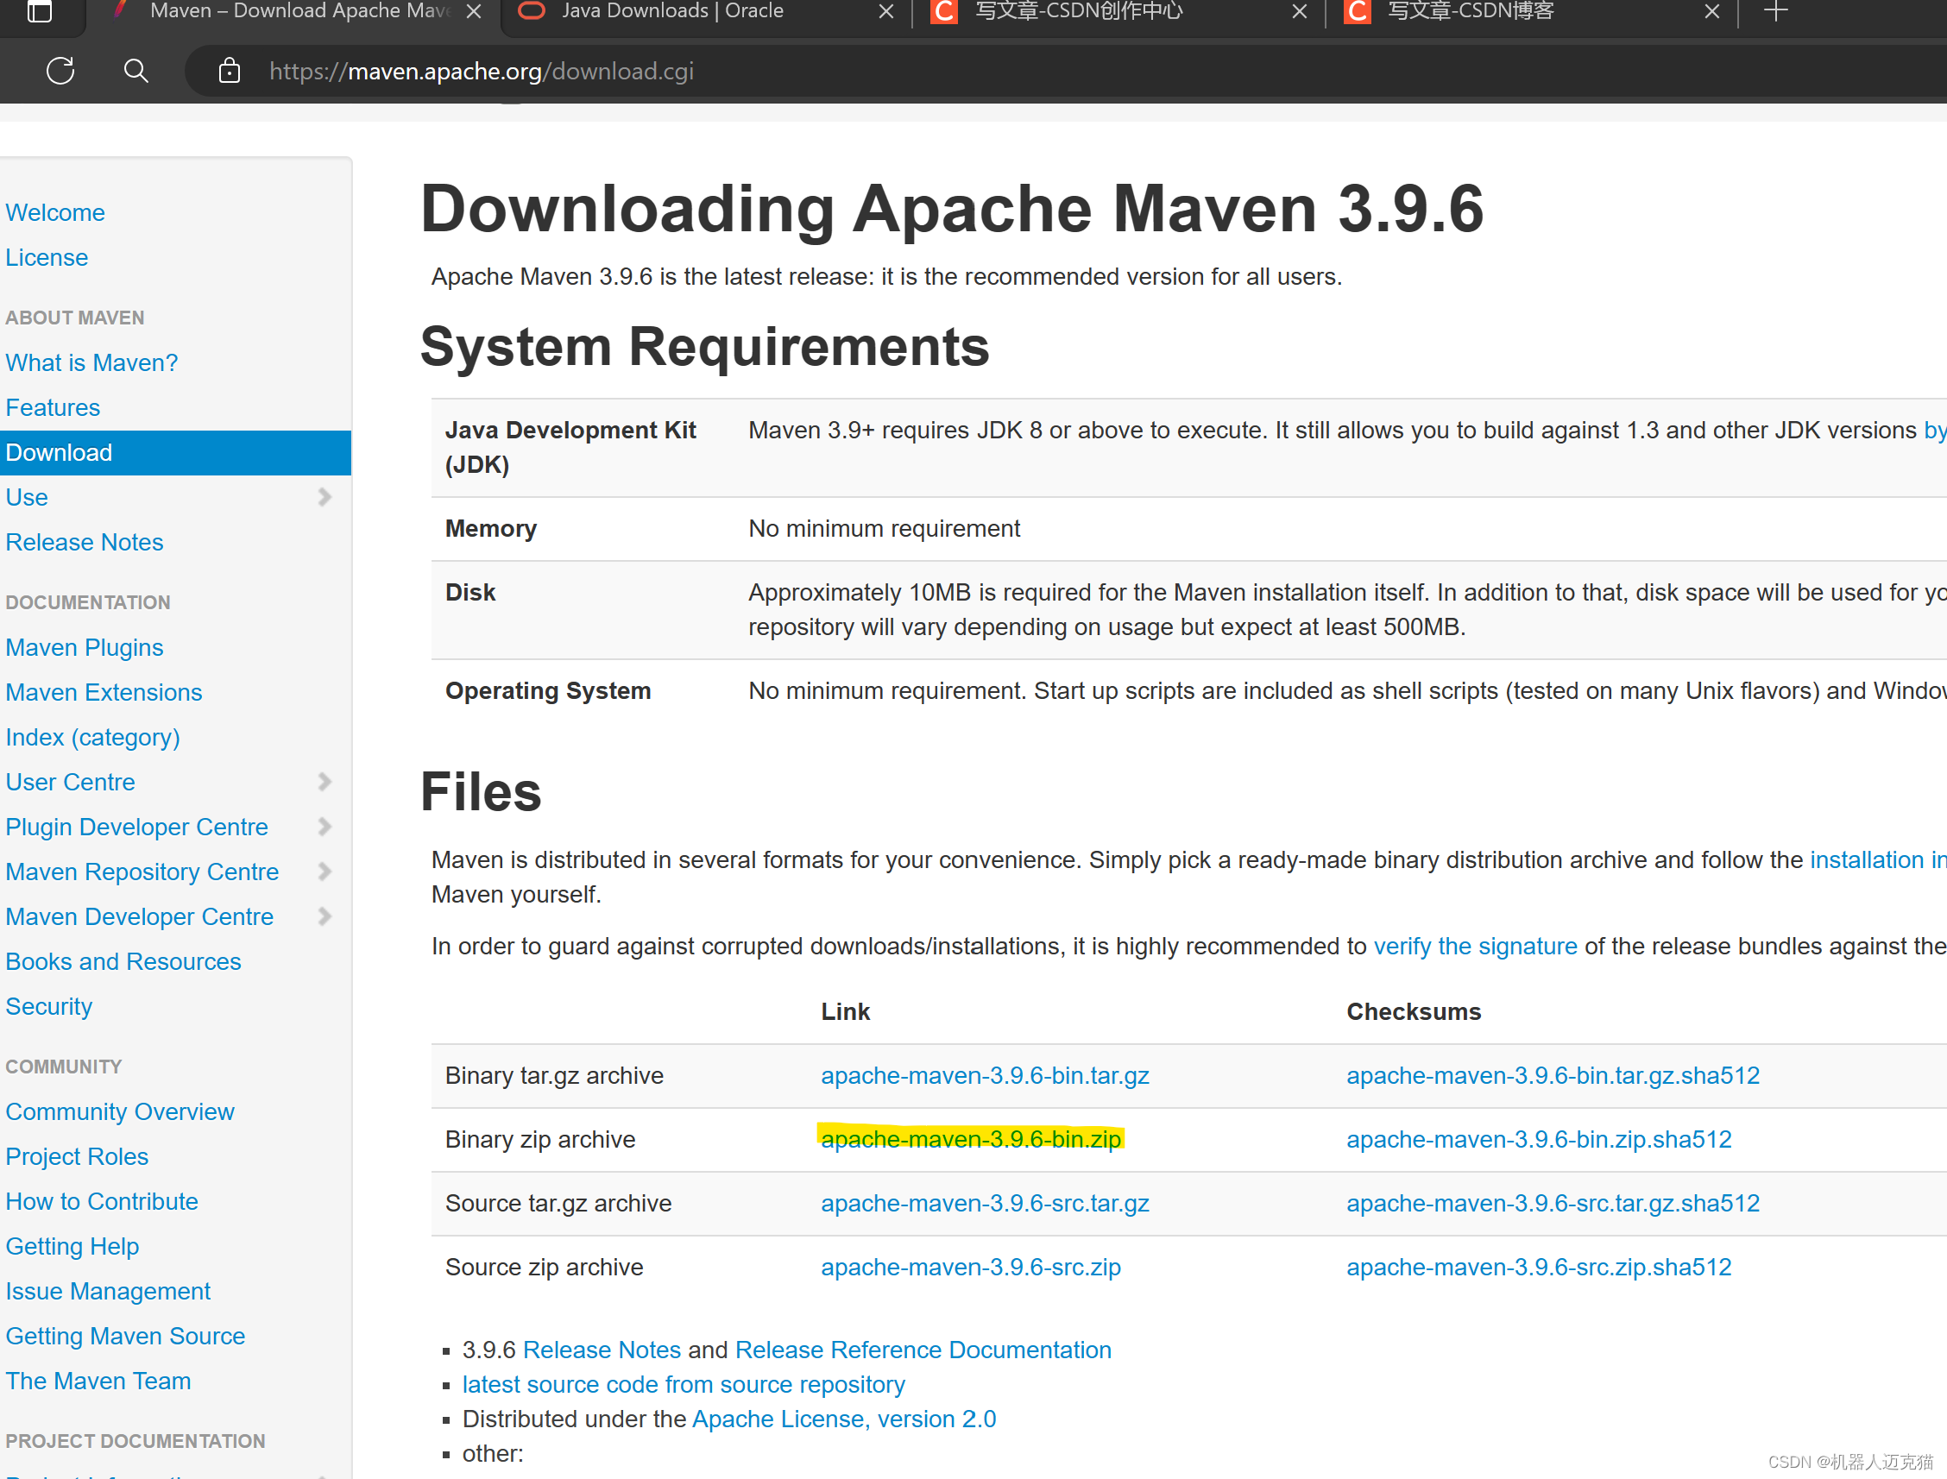
Task: Open Issue Management link
Action: 109,1292
